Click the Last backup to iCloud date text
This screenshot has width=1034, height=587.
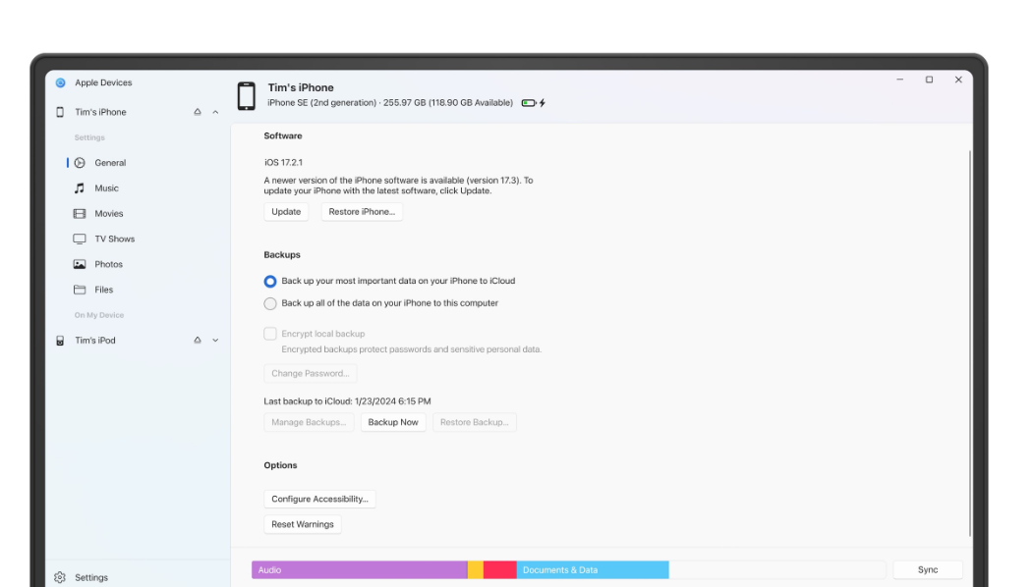point(348,401)
